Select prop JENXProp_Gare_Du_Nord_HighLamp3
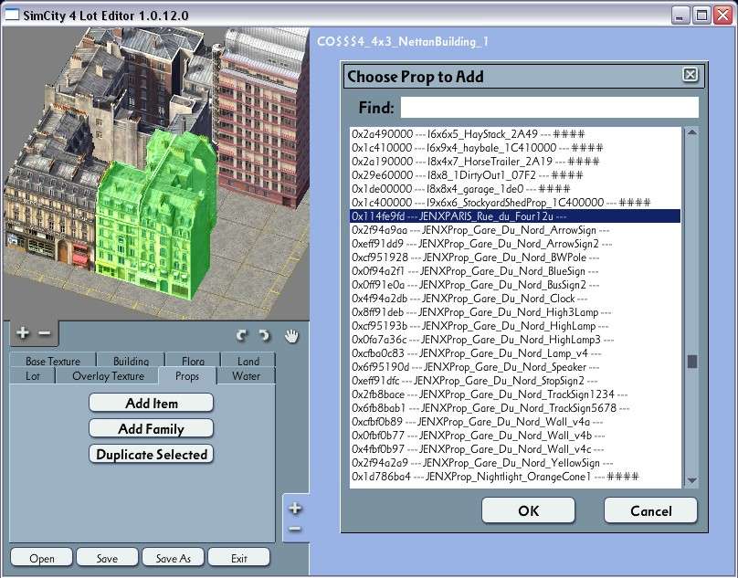Viewport: 738px width, 578px height. click(x=515, y=340)
